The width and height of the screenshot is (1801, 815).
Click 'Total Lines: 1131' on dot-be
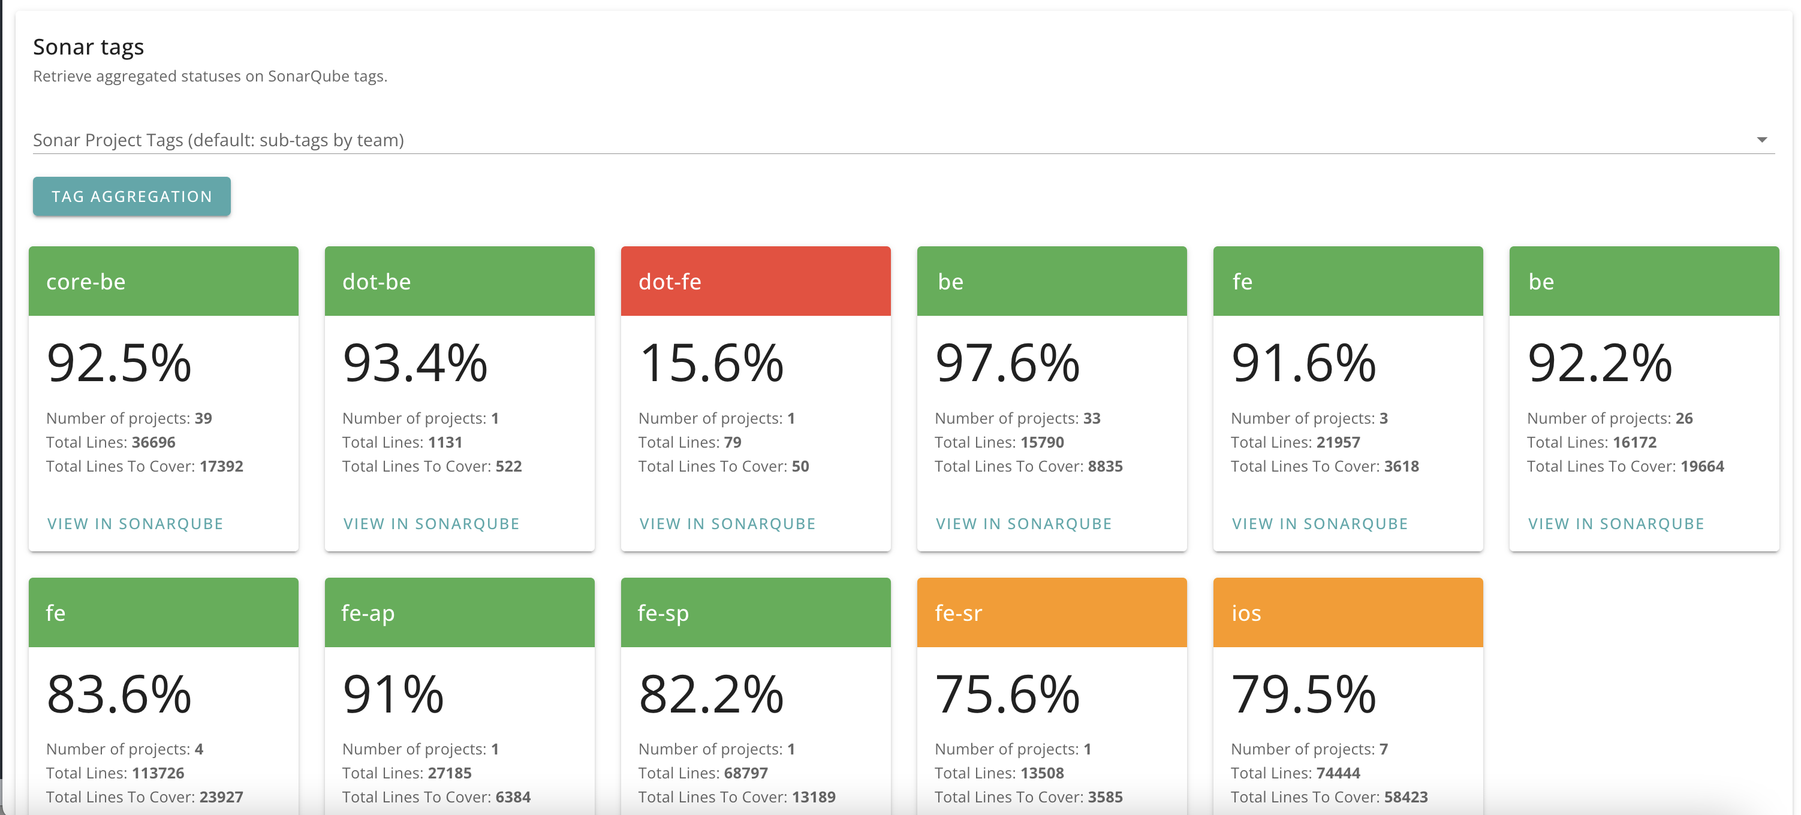coord(402,442)
